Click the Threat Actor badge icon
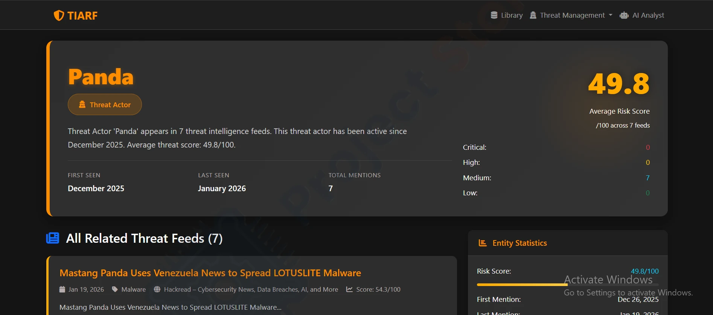The width and height of the screenshot is (713, 315). 82,105
